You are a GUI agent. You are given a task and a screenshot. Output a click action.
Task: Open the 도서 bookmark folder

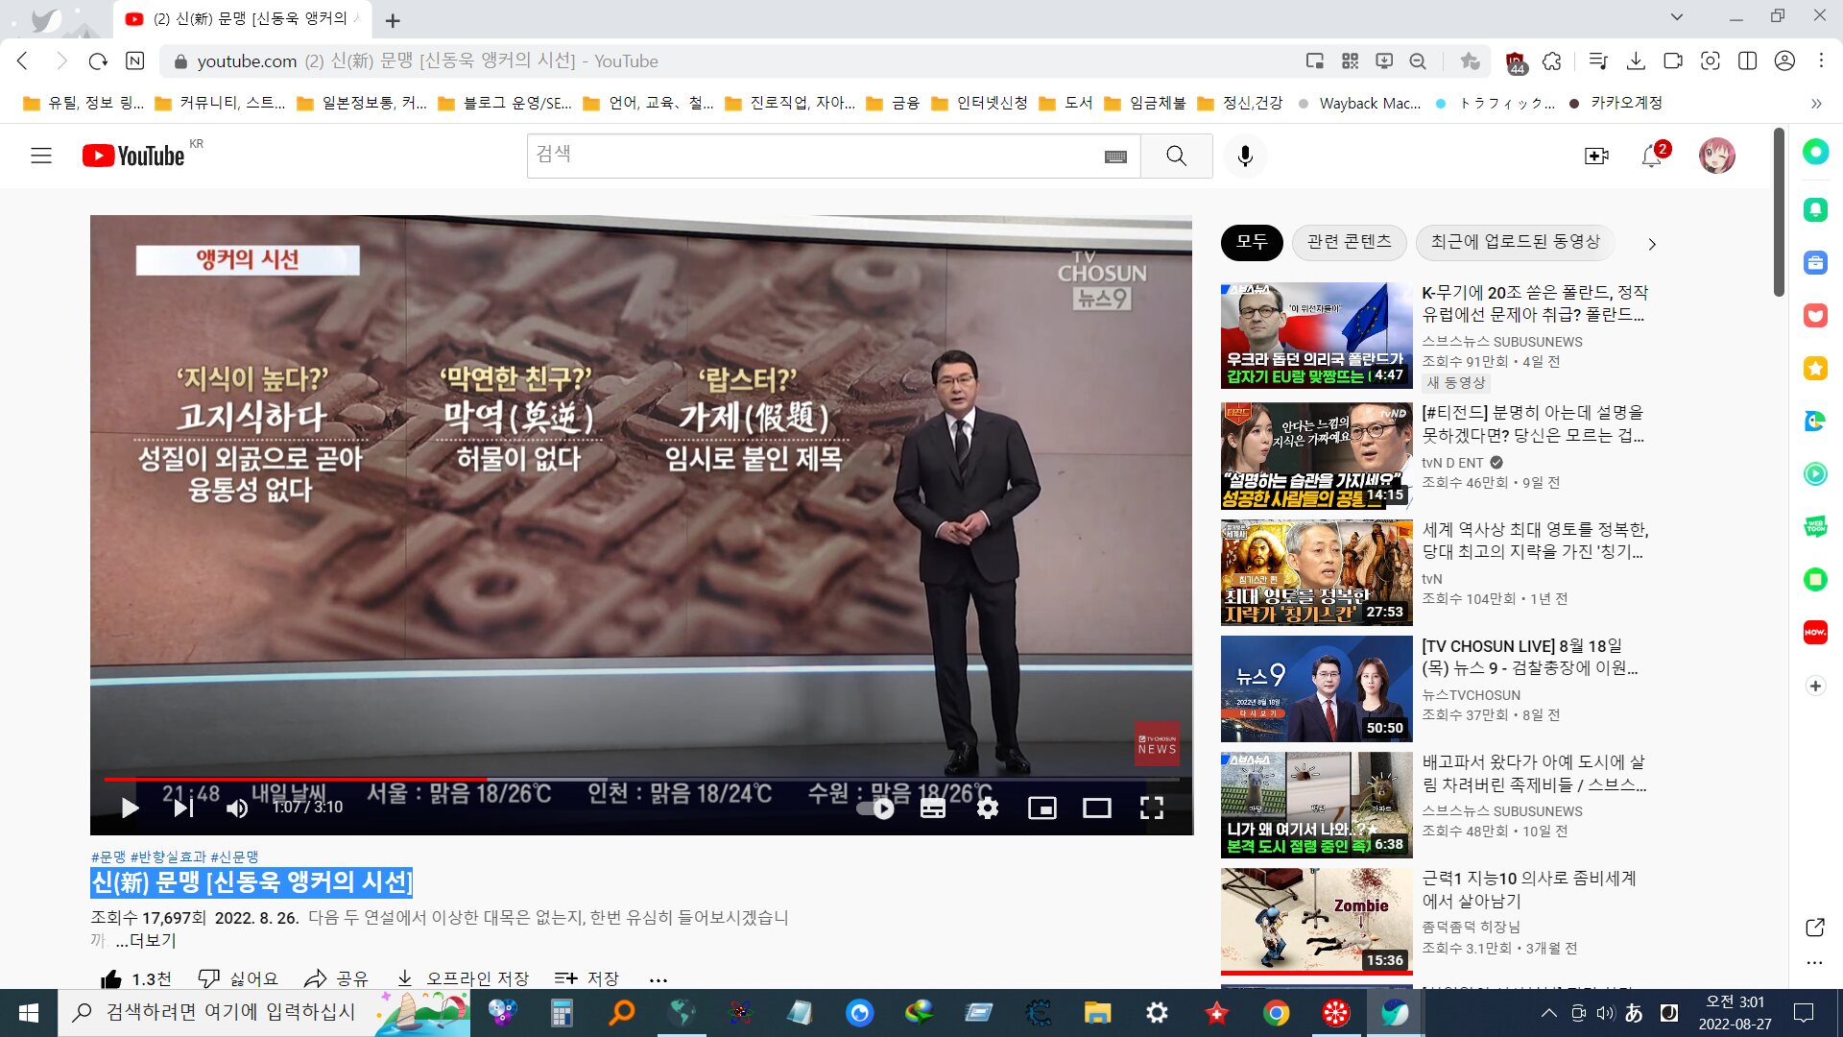pyautogui.click(x=1066, y=103)
